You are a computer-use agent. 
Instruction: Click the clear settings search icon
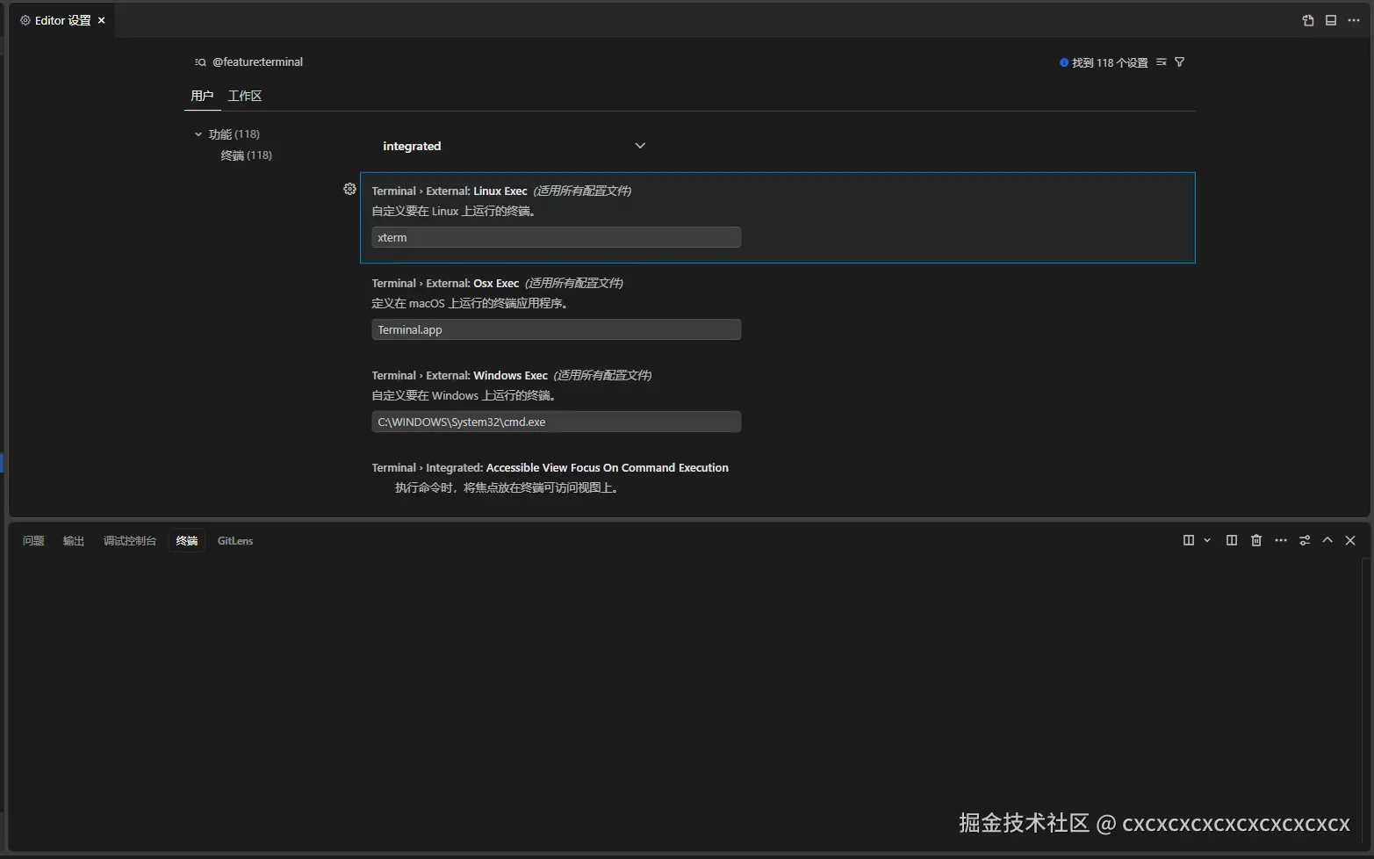1162,62
